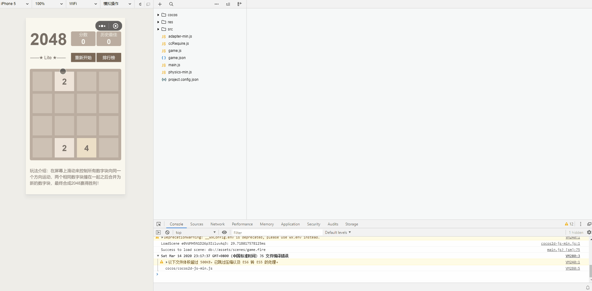Click the 12 warnings indicator
592x291 pixels.
pos(569,224)
